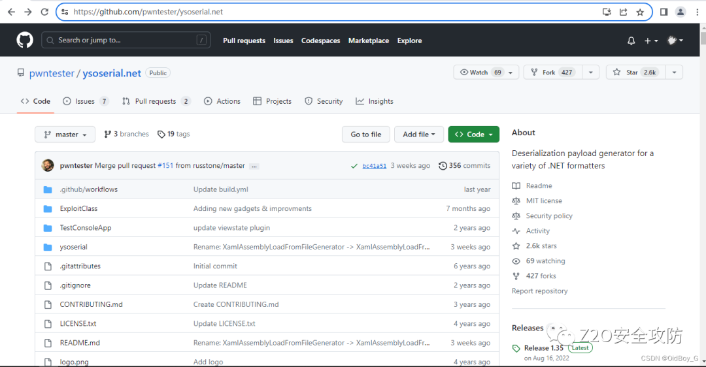
Task: Open Explore in the top navigation
Action: (409, 40)
